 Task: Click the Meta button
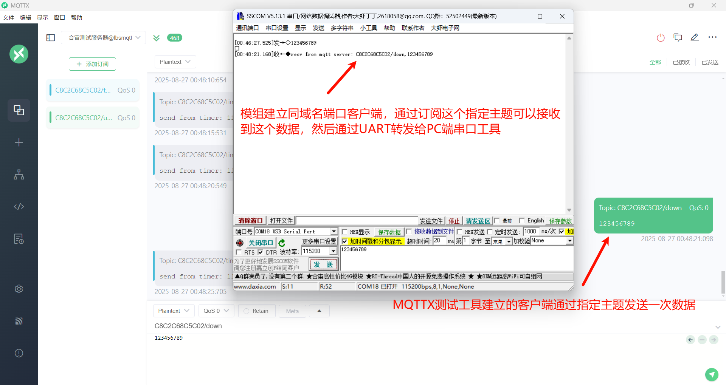coord(292,311)
